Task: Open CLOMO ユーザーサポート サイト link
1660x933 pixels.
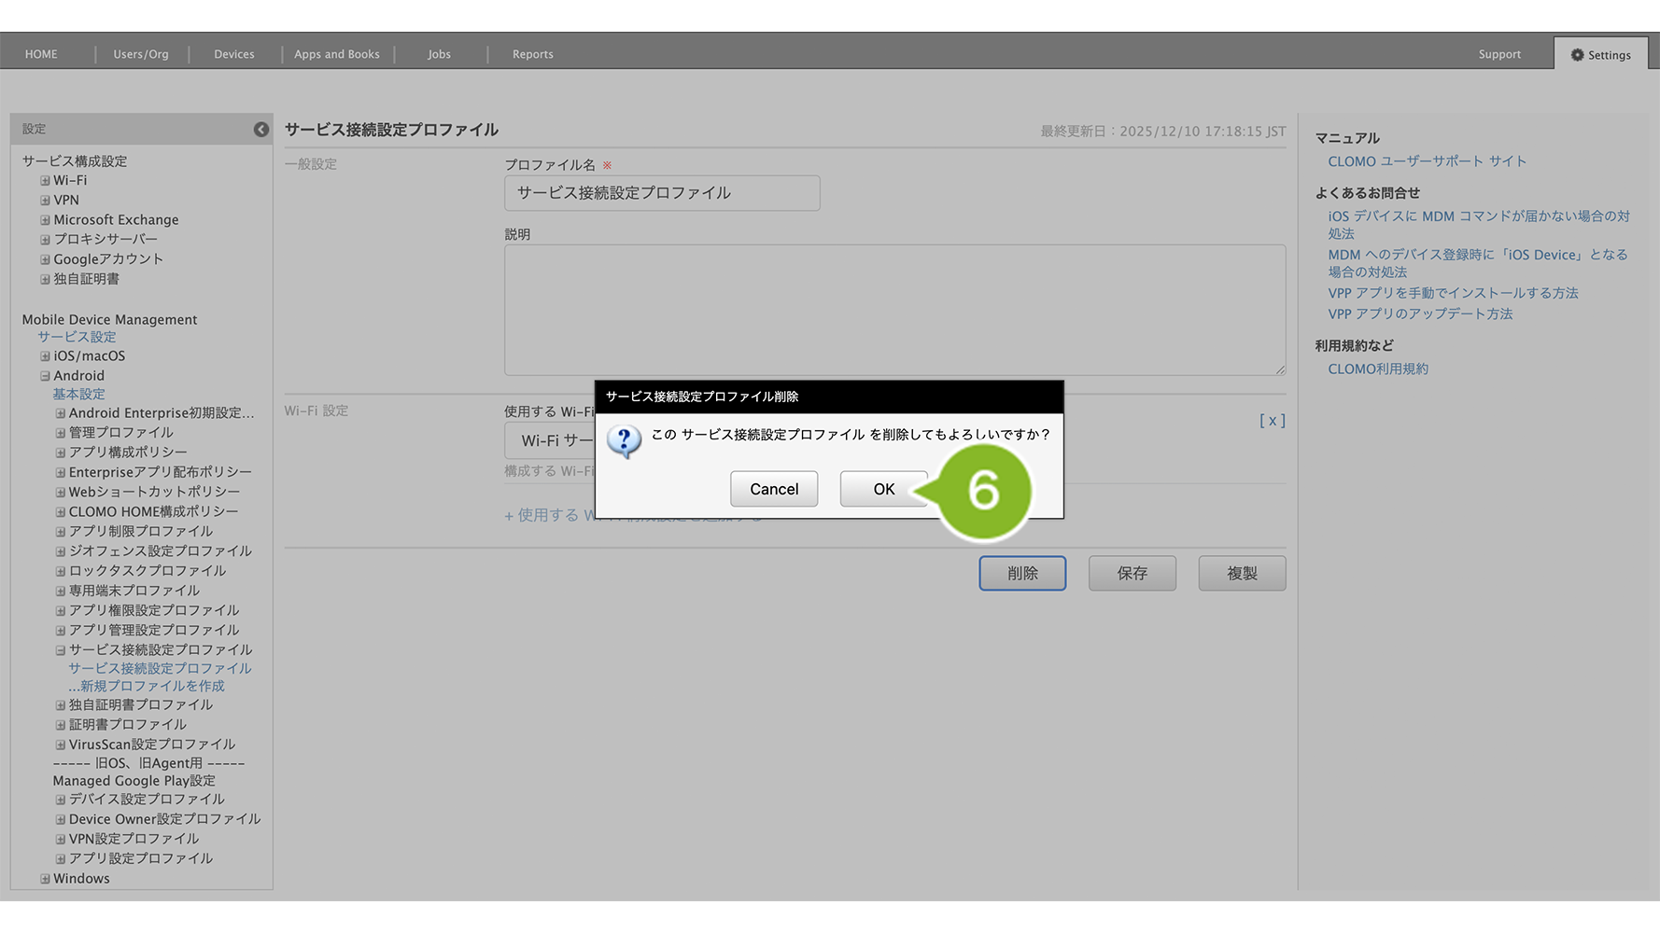Action: click(1427, 161)
